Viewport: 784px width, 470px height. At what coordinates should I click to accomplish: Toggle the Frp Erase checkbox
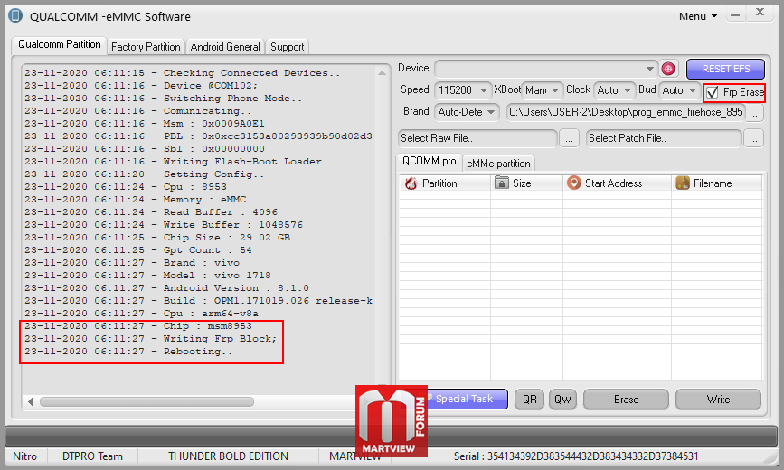point(713,92)
